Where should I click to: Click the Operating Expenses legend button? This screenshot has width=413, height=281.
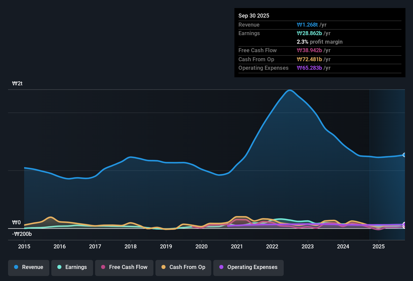[248, 267]
